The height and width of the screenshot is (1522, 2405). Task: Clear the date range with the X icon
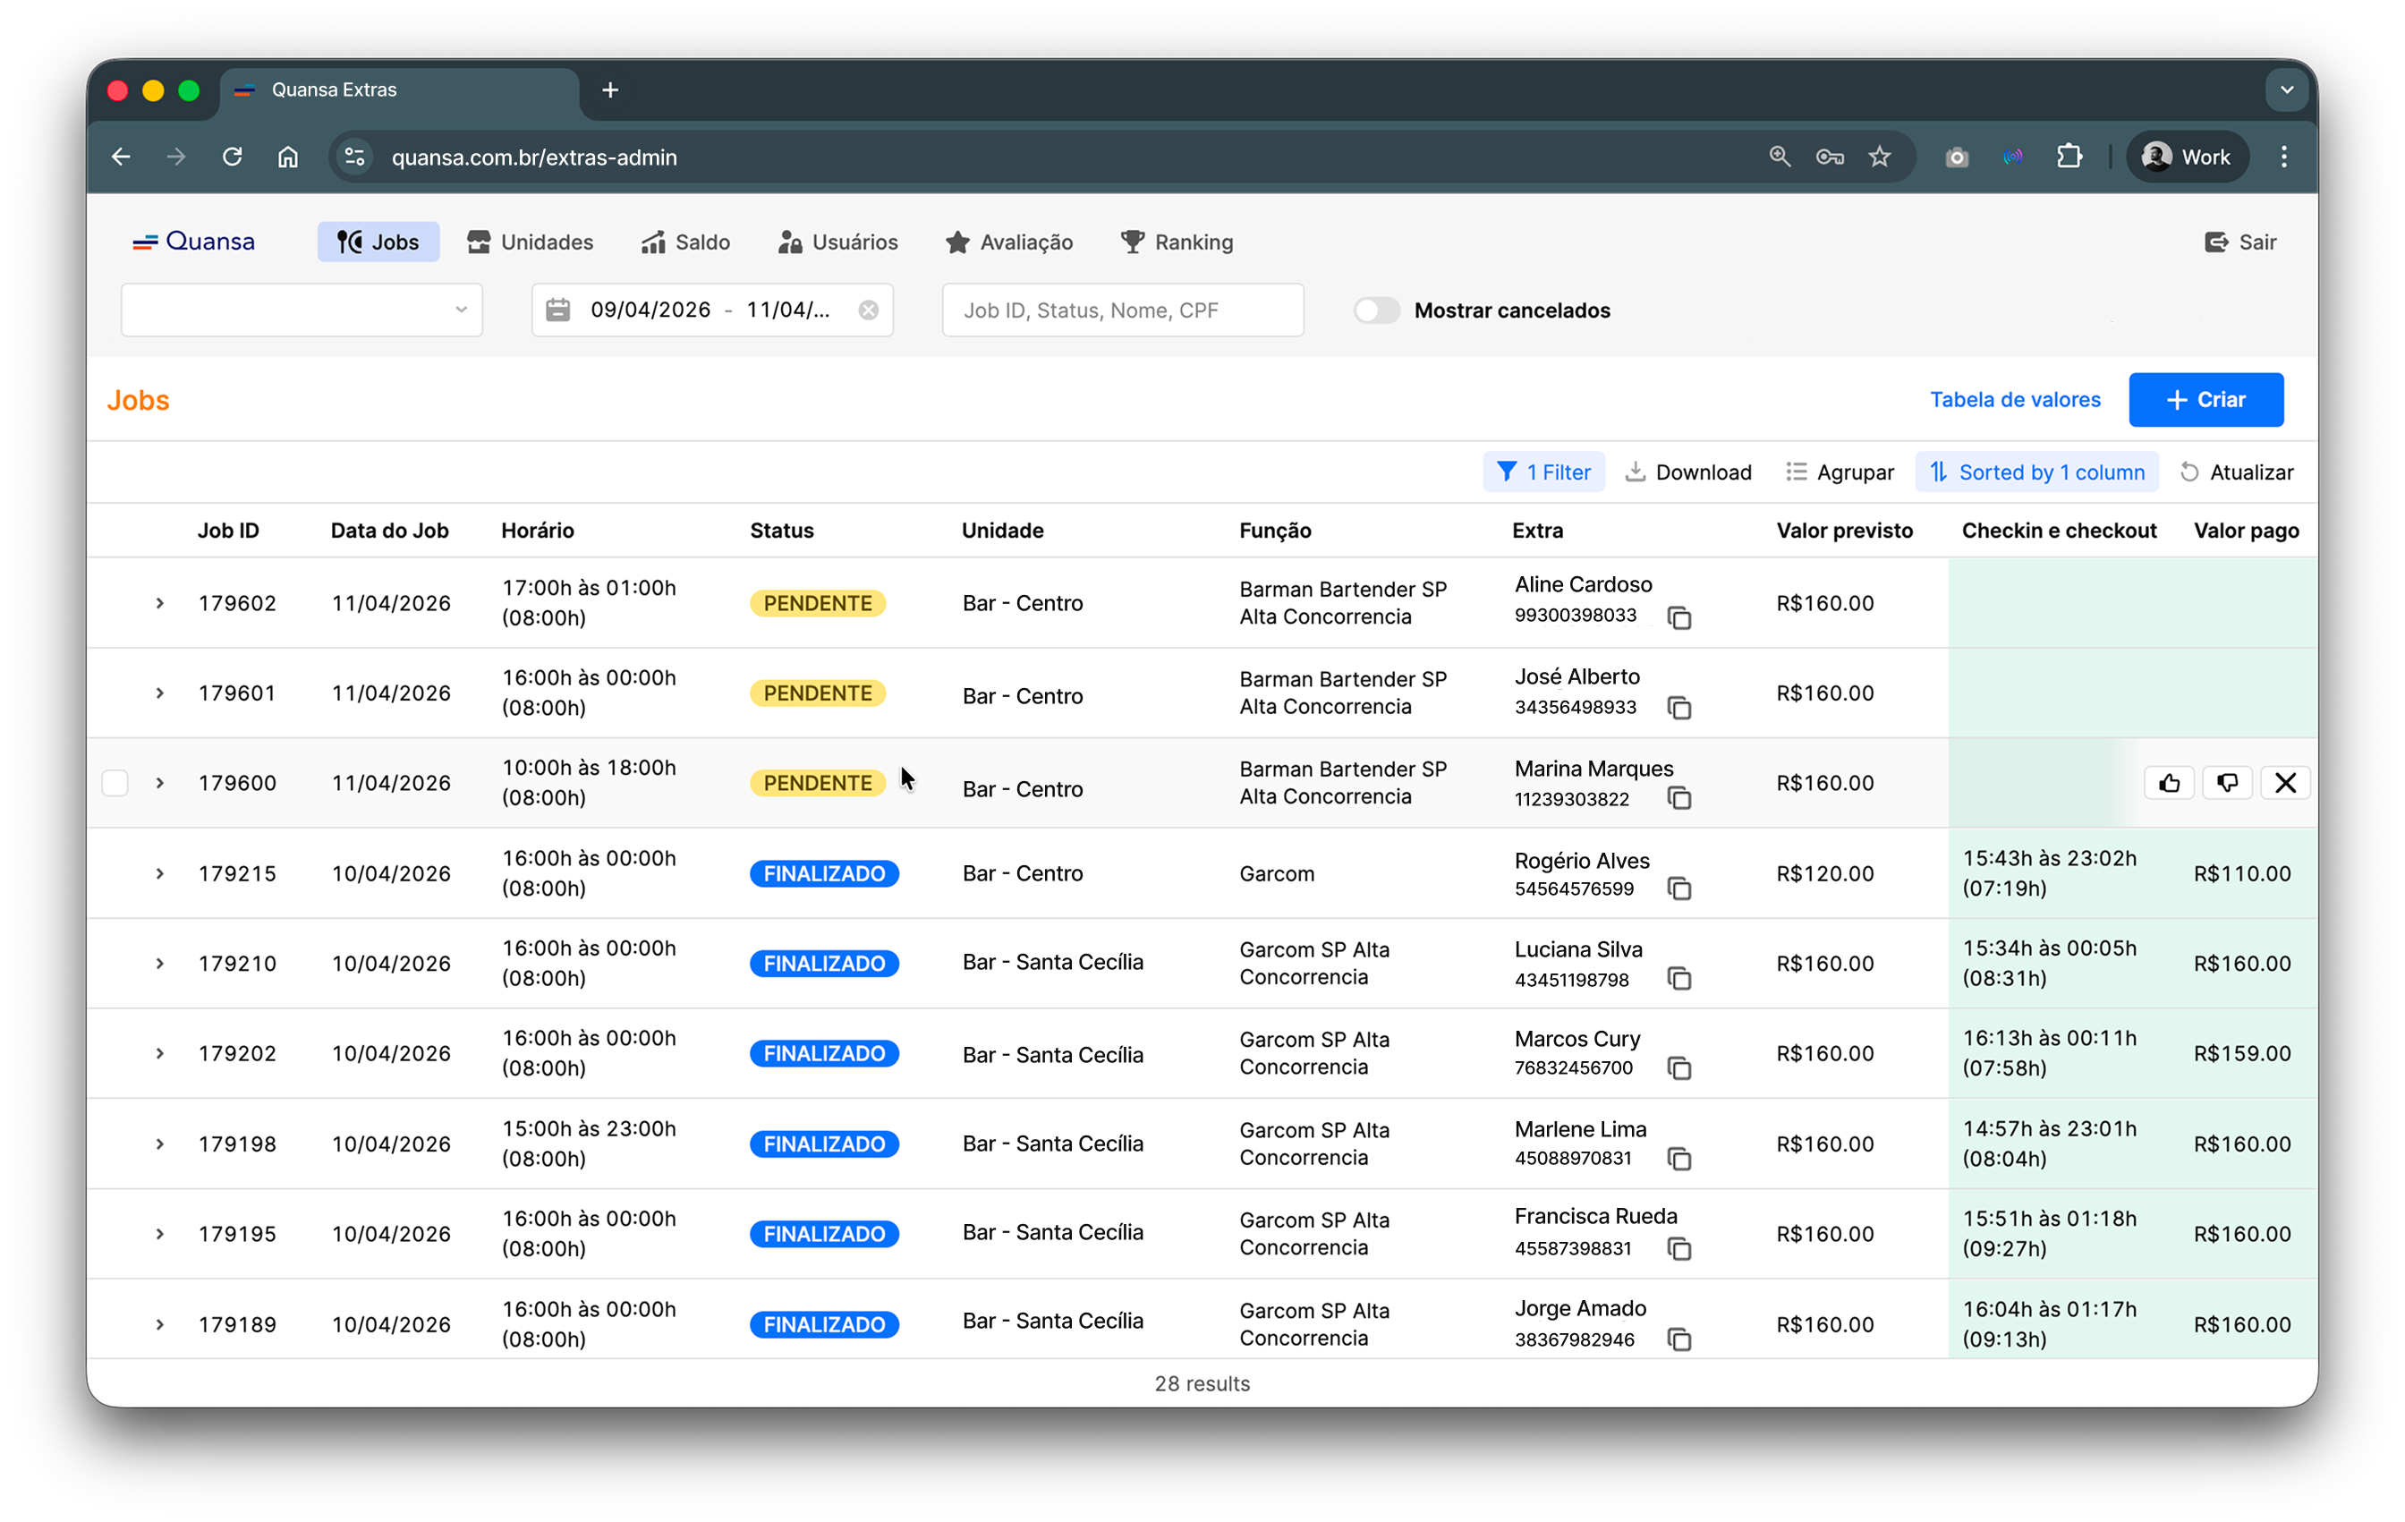pyautogui.click(x=869, y=310)
